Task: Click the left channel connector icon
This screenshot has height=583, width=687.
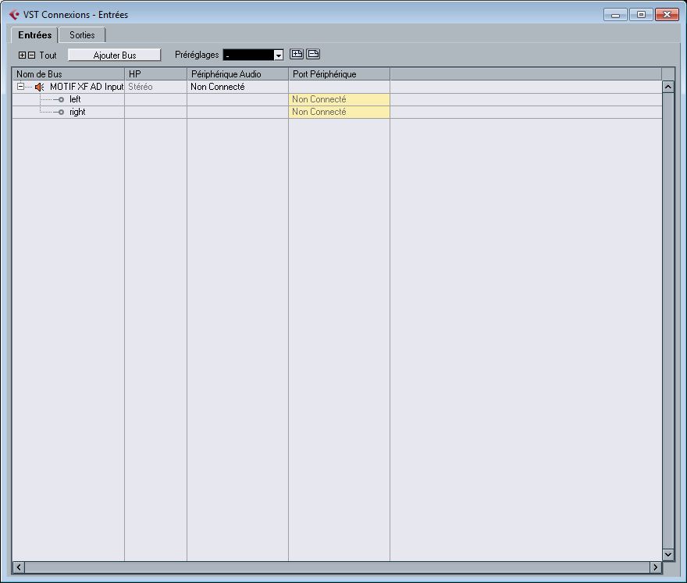Action: pos(59,99)
